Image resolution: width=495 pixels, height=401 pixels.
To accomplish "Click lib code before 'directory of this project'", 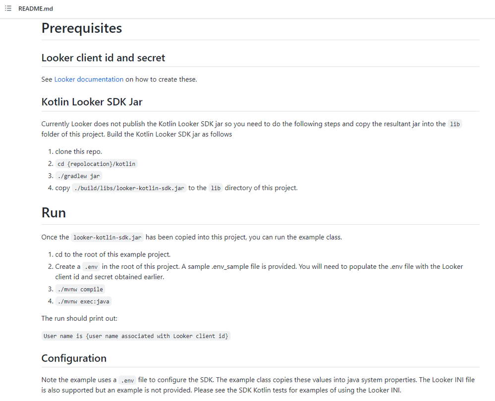I will [216, 188].
